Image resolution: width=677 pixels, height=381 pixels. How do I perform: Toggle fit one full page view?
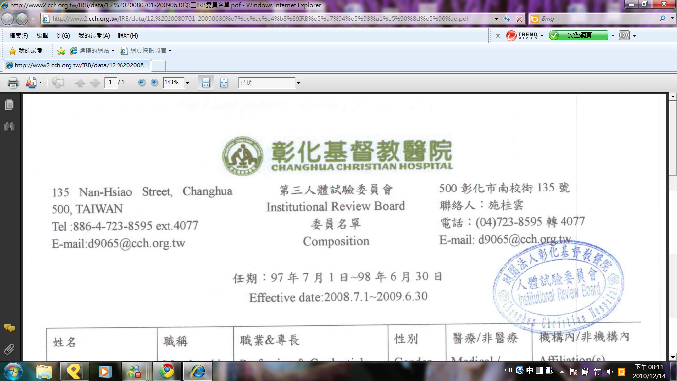[224, 83]
